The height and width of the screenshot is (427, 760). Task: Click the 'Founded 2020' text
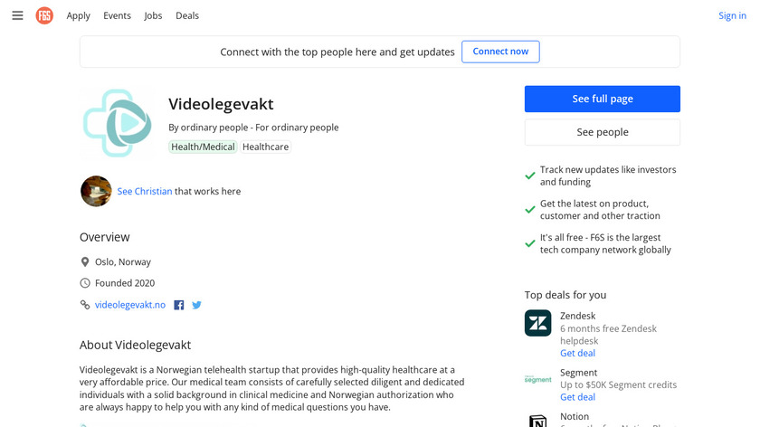tap(125, 283)
